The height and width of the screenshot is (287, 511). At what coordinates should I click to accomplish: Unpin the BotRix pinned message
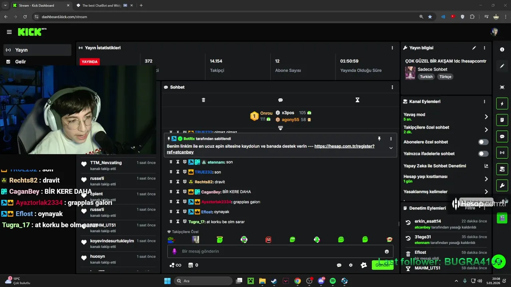[x=379, y=139]
